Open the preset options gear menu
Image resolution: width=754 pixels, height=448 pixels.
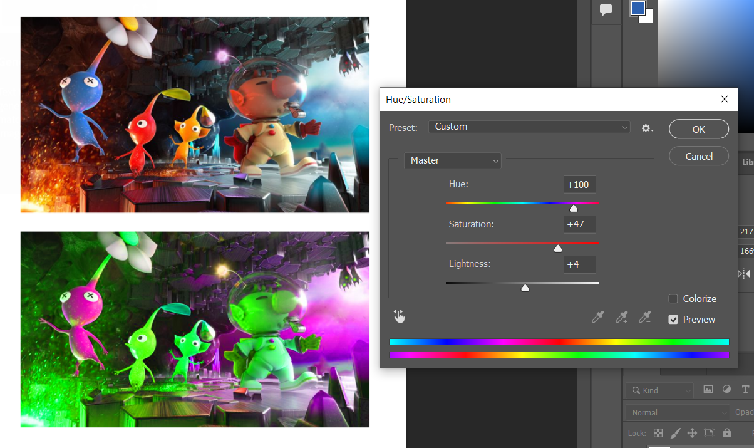[647, 128]
